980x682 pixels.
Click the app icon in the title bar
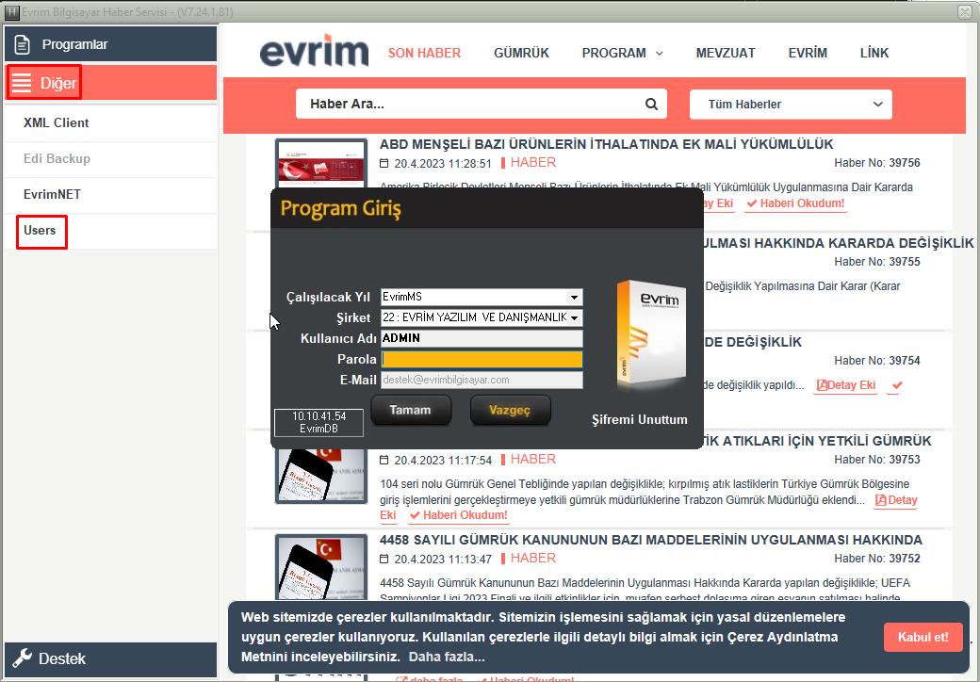11,12
